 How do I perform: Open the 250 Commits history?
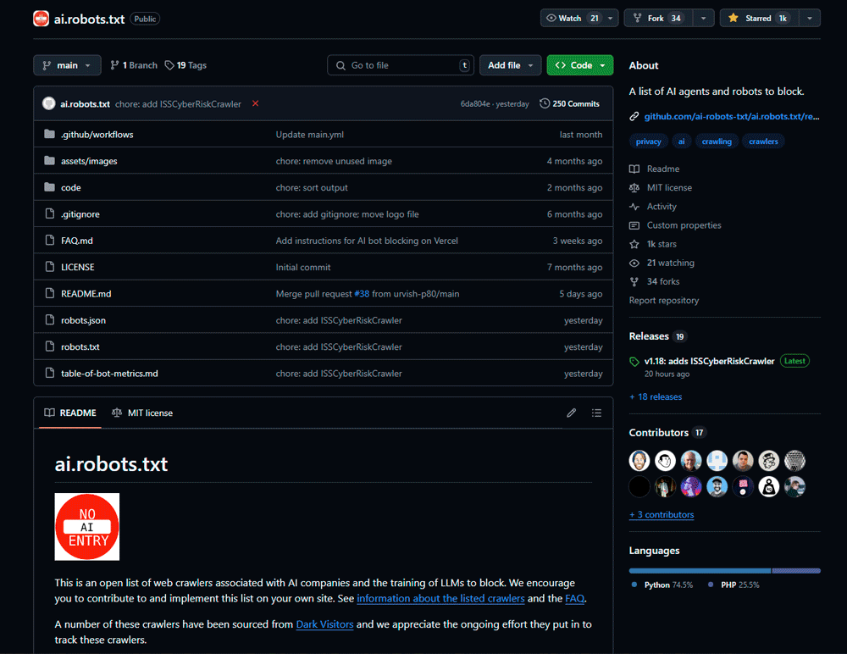pos(569,103)
